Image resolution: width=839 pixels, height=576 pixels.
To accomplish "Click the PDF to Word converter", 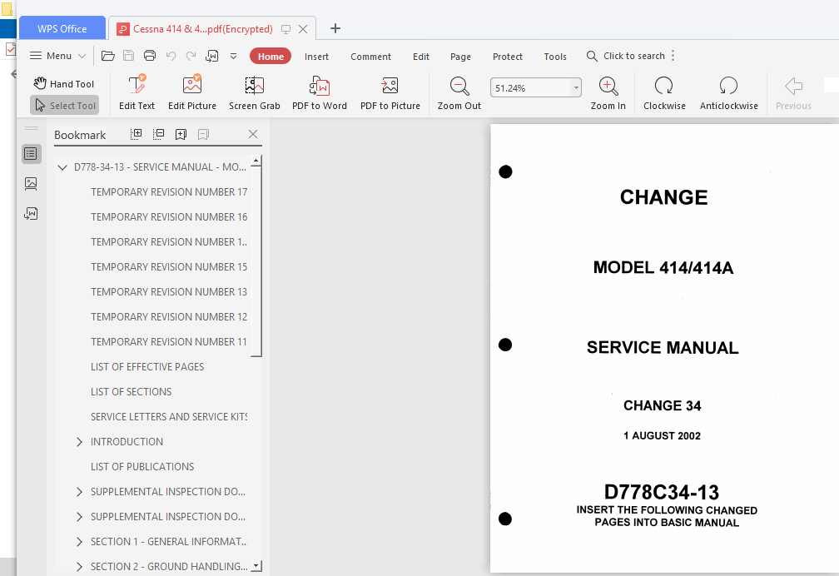I will pos(320,92).
